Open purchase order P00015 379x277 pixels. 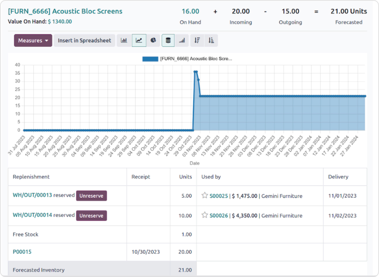pos(22,252)
